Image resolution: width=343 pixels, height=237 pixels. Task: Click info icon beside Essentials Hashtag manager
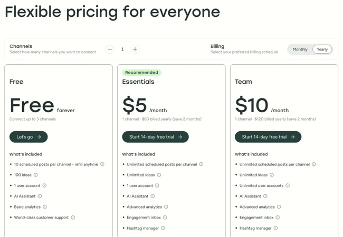pos(163,228)
